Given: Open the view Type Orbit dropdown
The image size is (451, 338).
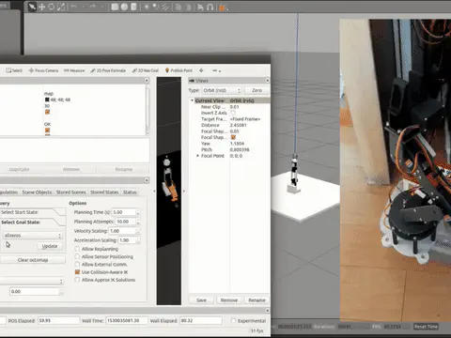Looking at the screenshot, I should tap(222, 90).
